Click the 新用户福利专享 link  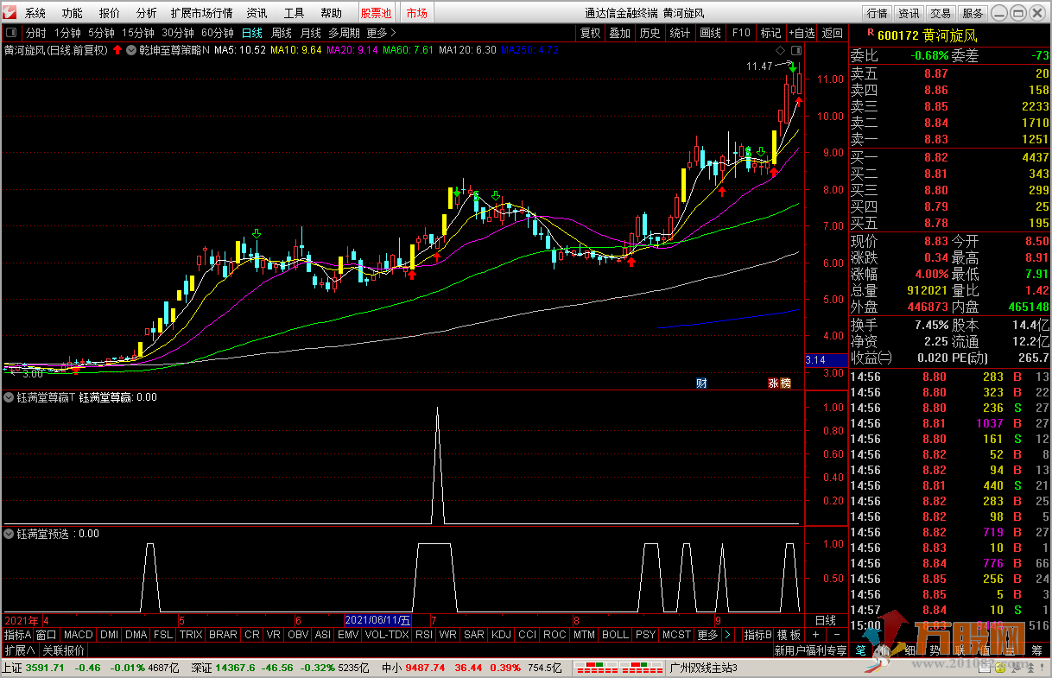coord(810,650)
